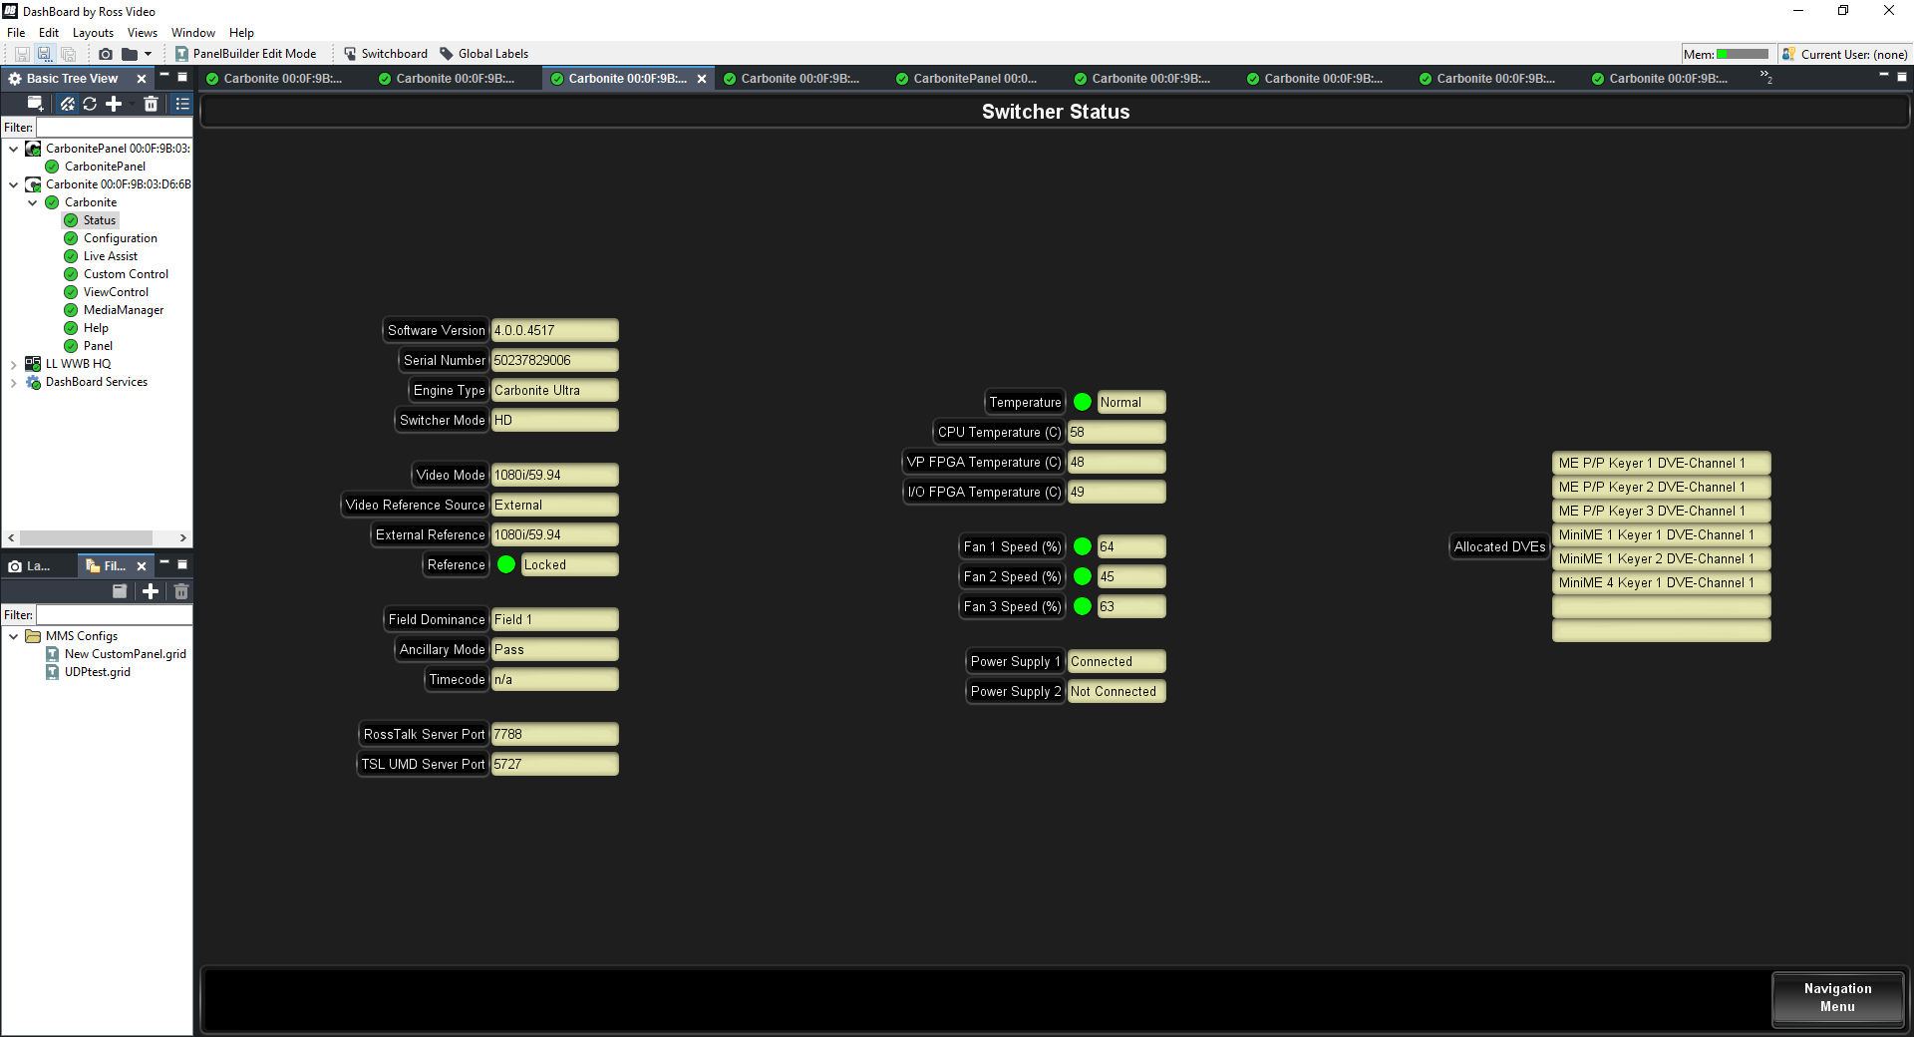Toggle the list view icon in the tree toolbar
1914x1037 pixels.
click(x=182, y=103)
